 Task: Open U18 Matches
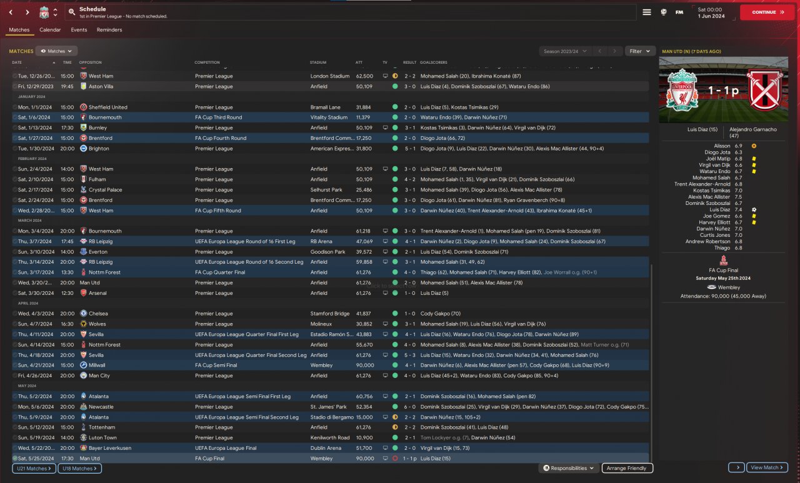(80, 468)
